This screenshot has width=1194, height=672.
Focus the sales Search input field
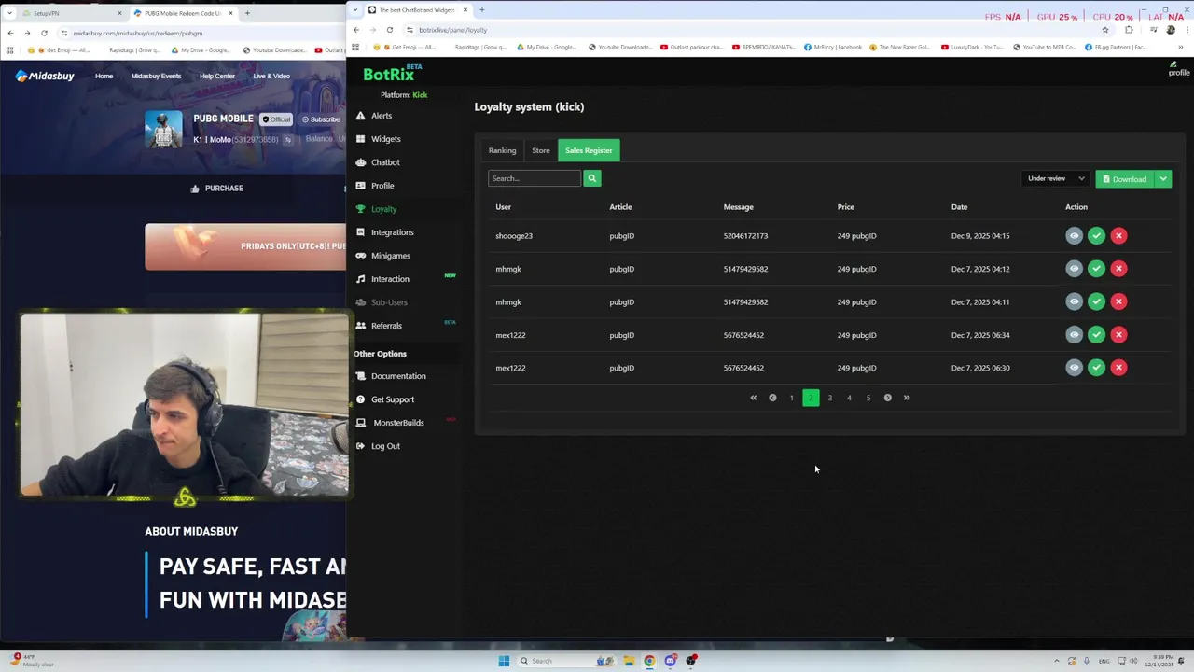tap(535, 178)
